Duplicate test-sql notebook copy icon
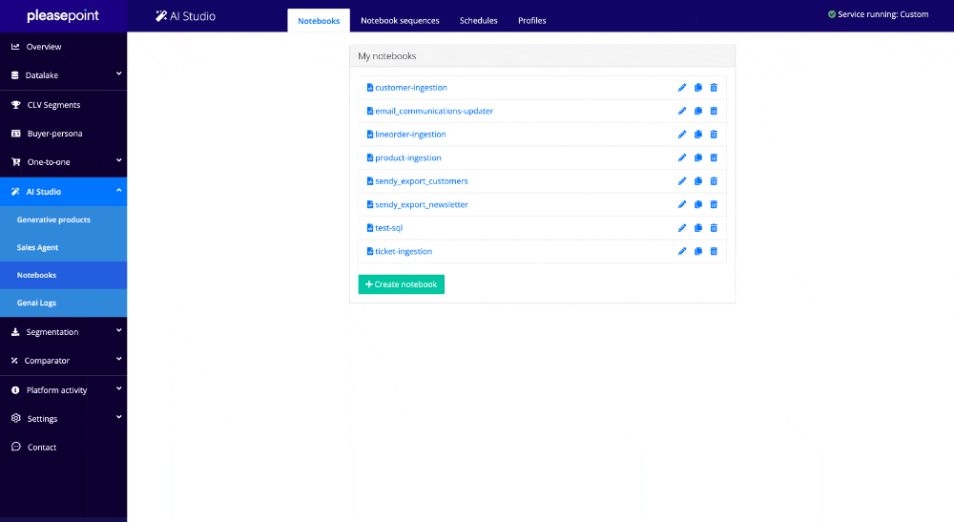Screen dimensions: 954x522 [698, 228]
